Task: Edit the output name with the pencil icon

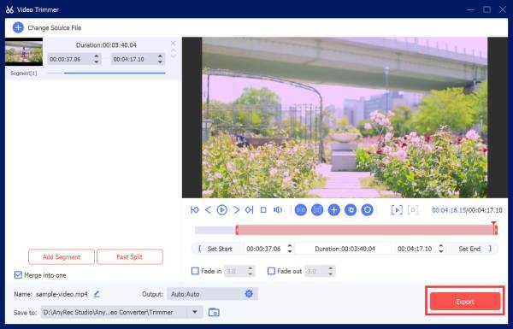Action: tap(97, 294)
